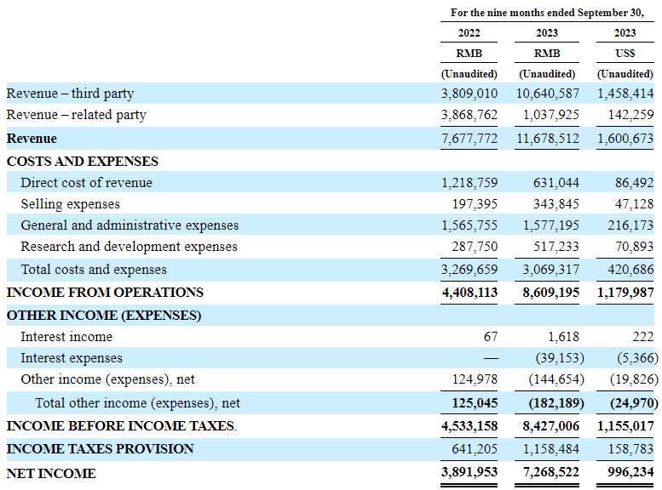Click total revenue US$ 1,600,673

[625, 139]
